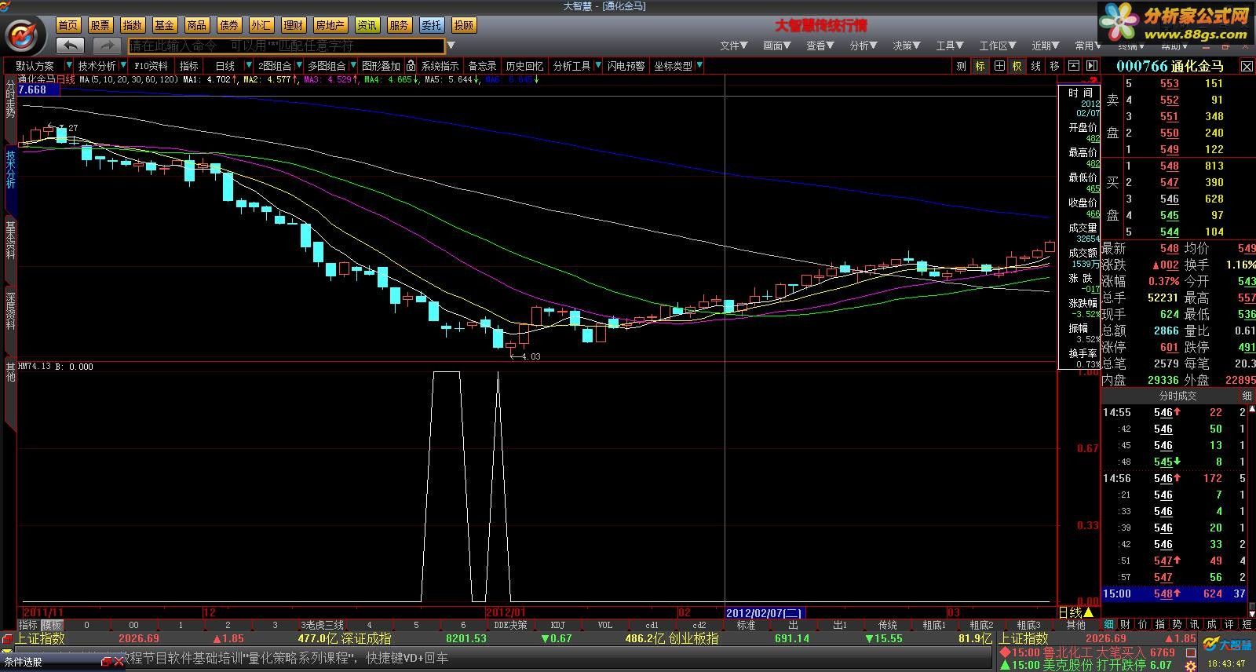Select the VOL indicator tab

(604, 625)
